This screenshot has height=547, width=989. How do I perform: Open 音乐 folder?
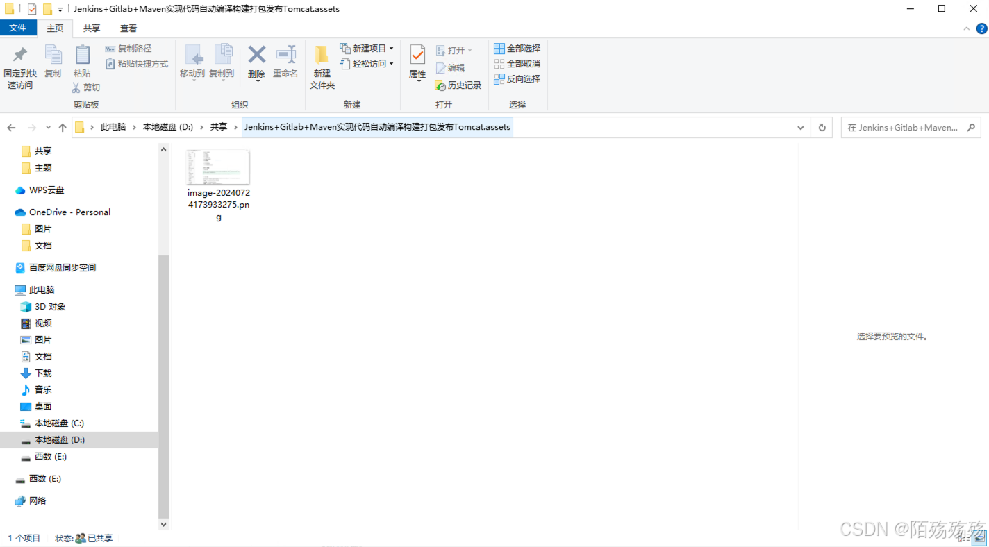point(43,389)
